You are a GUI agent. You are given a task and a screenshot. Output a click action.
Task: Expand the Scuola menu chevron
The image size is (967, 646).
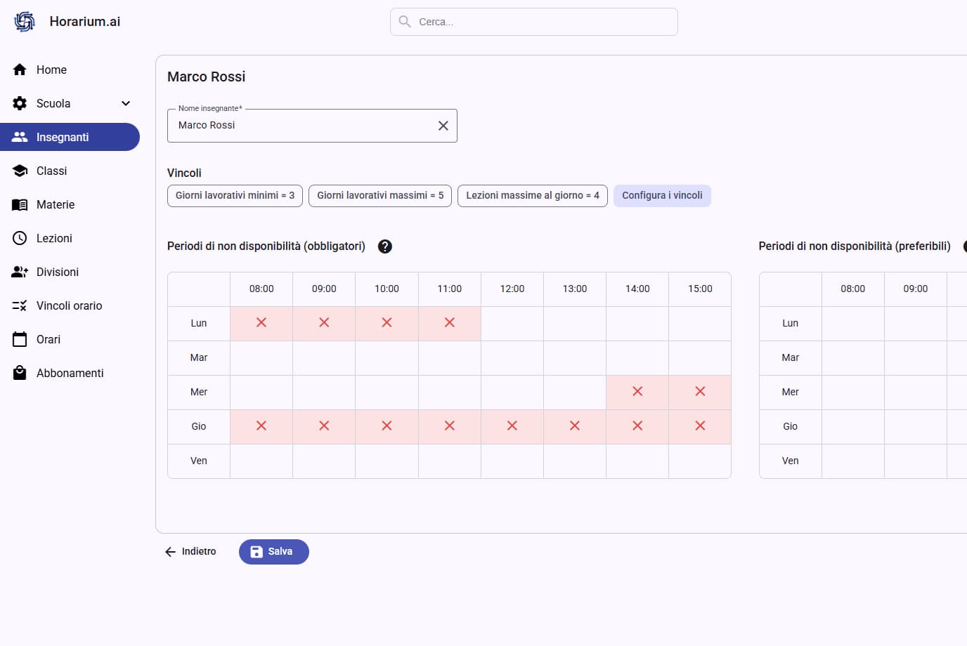tap(126, 103)
